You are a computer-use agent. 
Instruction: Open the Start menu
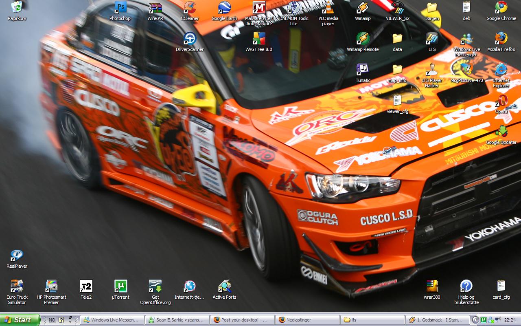click(x=20, y=320)
